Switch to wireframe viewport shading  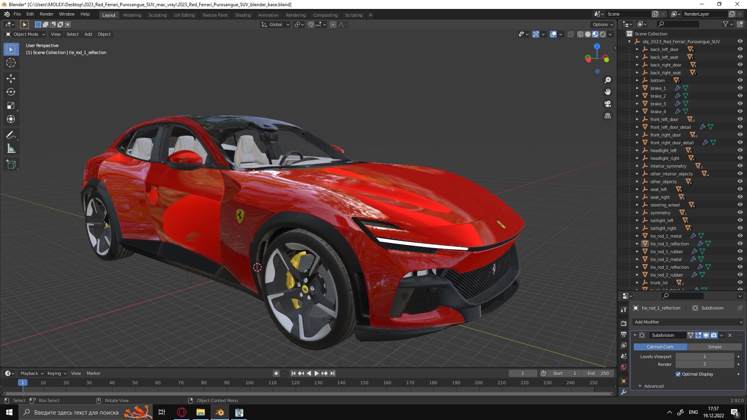point(580,34)
